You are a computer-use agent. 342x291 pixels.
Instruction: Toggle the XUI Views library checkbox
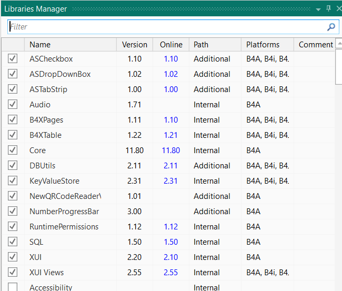point(13,273)
